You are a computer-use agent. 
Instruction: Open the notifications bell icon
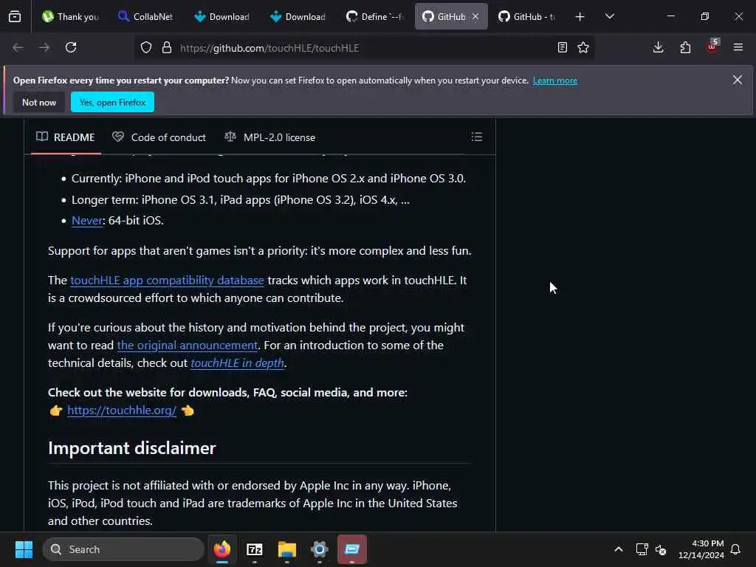[x=736, y=549]
